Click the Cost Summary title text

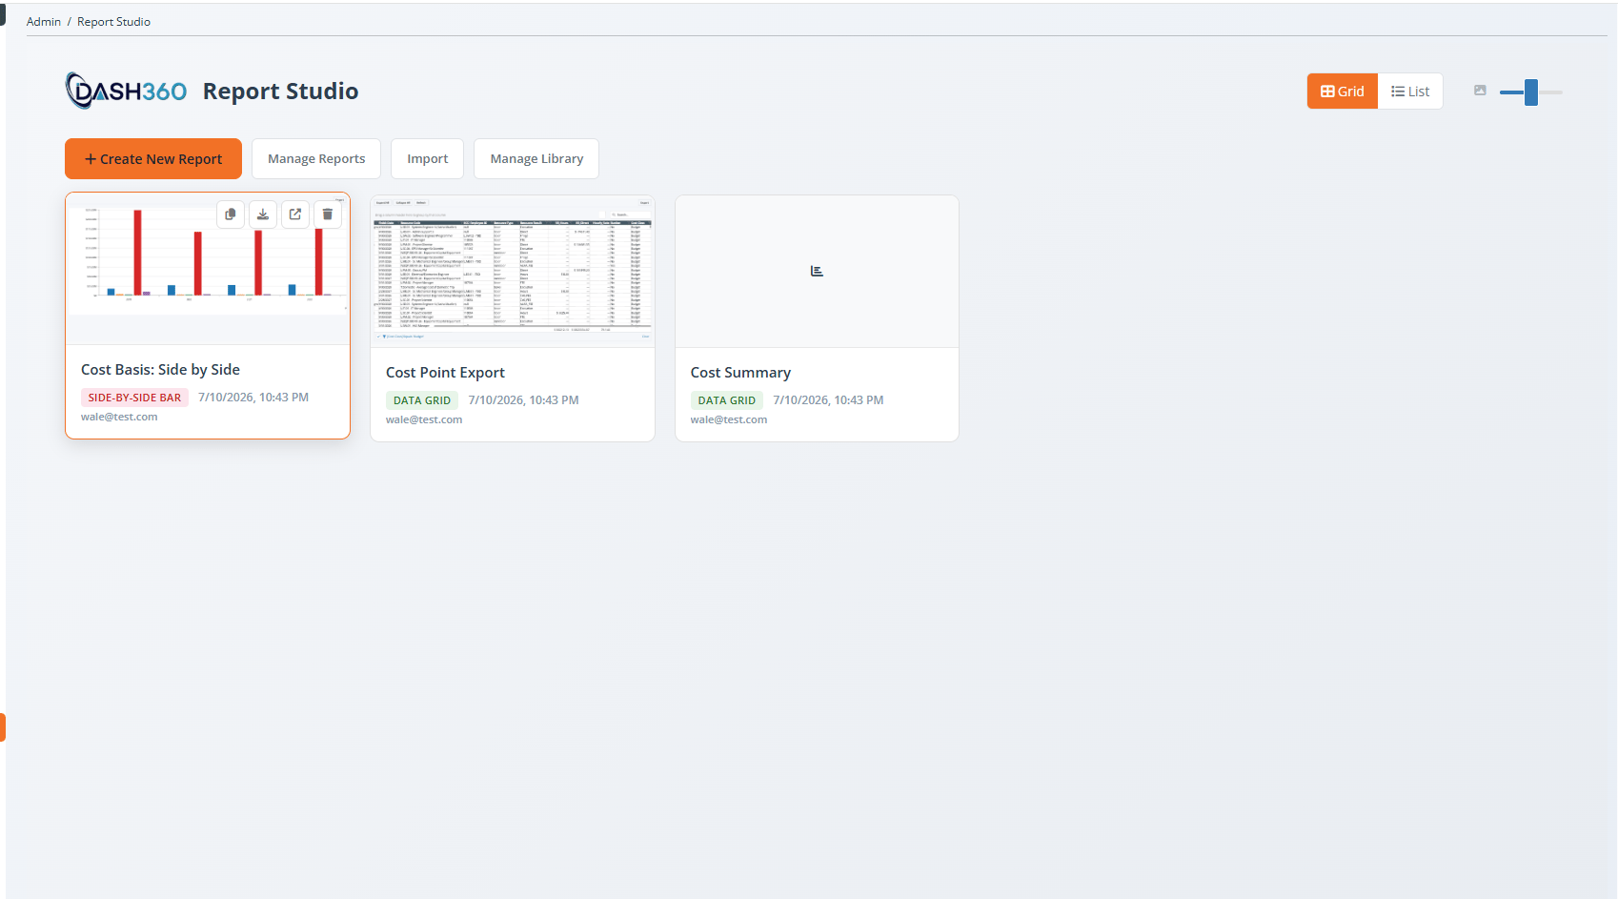tap(740, 373)
